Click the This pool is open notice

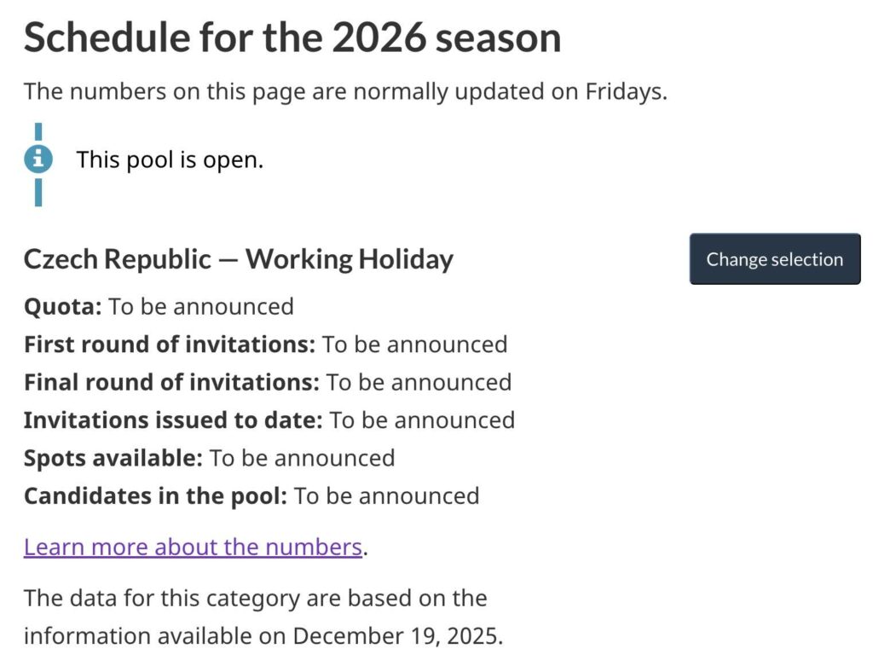[x=170, y=159]
